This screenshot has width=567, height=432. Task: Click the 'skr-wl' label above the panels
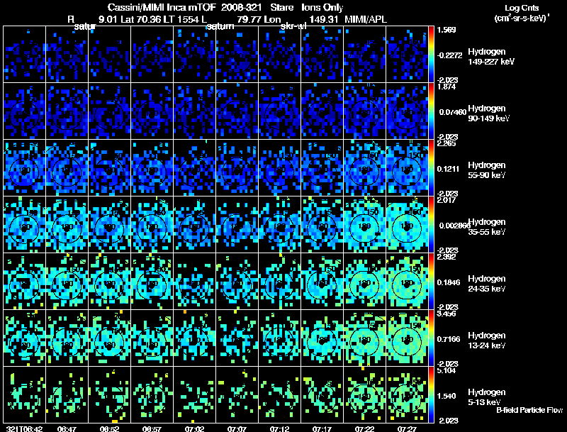coord(293,26)
